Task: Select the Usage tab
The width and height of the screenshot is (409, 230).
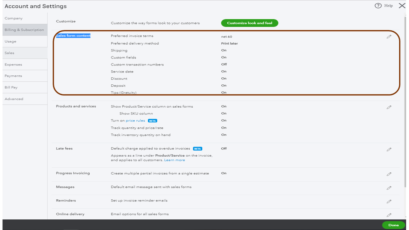Action: (25, 41)
